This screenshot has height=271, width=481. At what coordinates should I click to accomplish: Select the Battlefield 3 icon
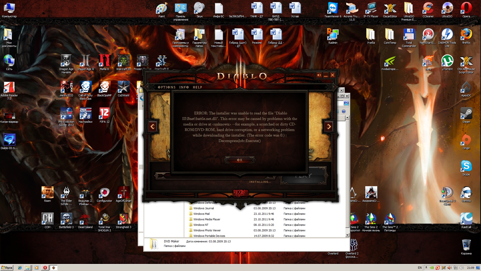pyautogui.click(x=66, y=221)
